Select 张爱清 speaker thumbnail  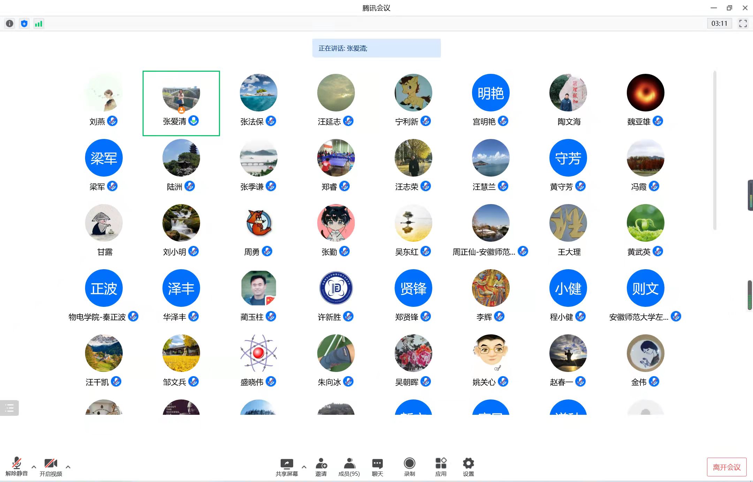(181, 103)
